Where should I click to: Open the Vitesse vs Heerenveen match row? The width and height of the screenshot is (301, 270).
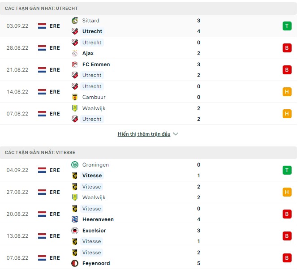(148, 214)
